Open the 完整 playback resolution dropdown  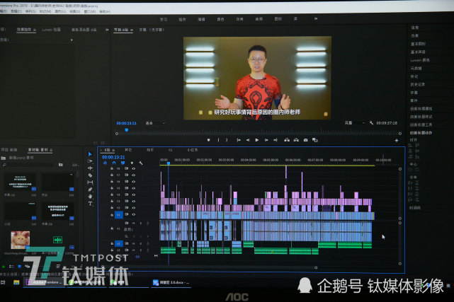click(x=354, y=123)
